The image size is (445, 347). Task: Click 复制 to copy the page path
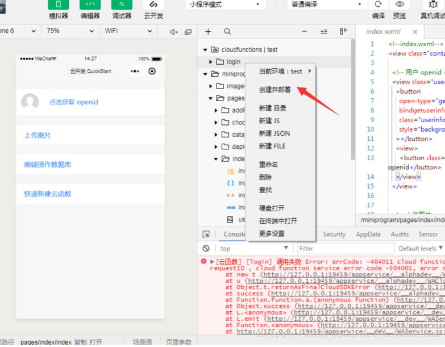(x=81, y=342)
